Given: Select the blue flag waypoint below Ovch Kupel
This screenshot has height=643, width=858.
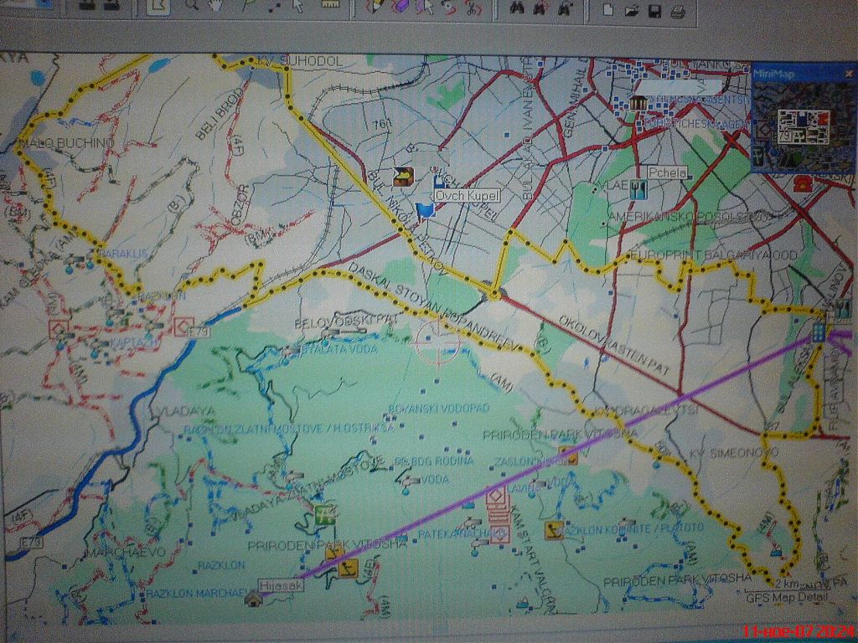Looking at the screenshot, I should [425, 212].
